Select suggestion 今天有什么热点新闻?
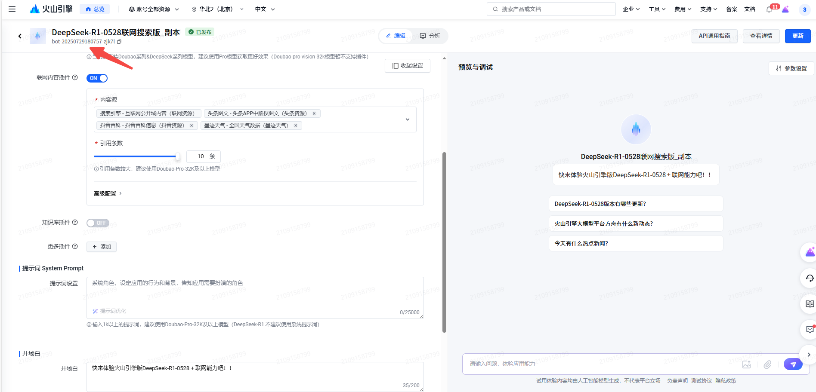Image resolution: width=816 pixels, height=392 pixels. tap(636, 243)
